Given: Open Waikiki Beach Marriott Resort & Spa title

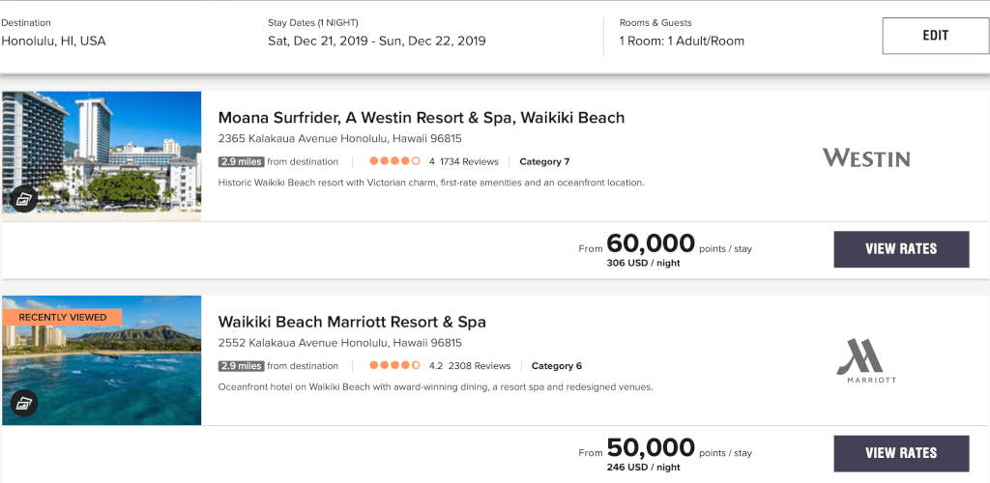Looking at the screenshot, I should pyautogui.click(x=352, y=323).
